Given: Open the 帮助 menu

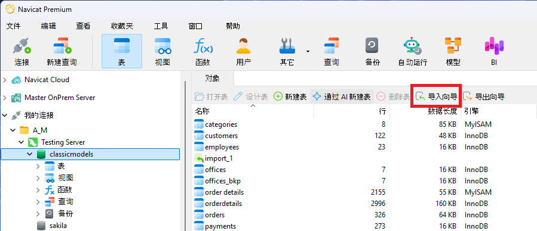Looking at the screenshot, I should click(x=233, y=26).
